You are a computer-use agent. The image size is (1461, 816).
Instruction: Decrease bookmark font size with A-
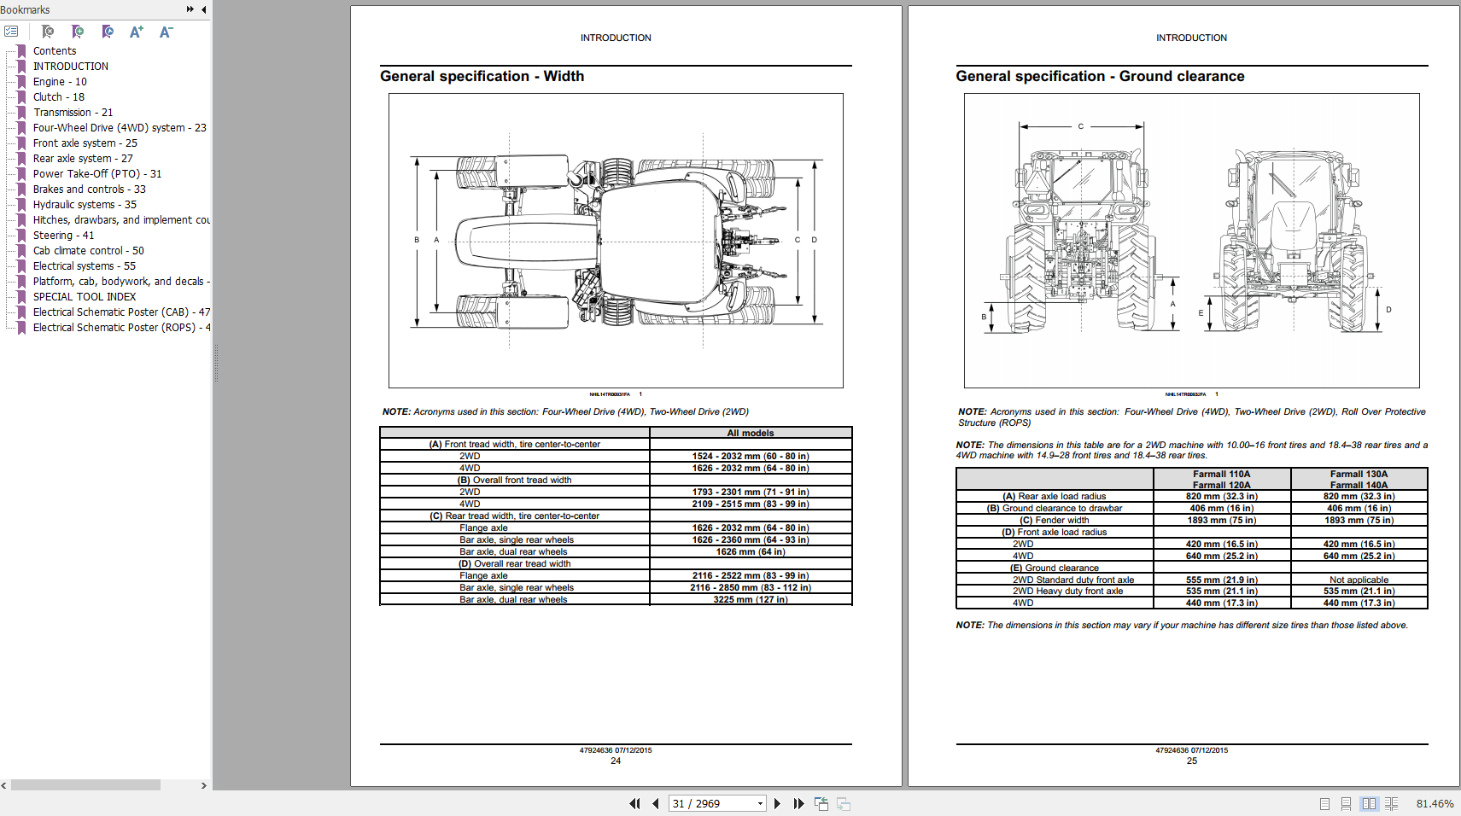click(x=167, y=32)
